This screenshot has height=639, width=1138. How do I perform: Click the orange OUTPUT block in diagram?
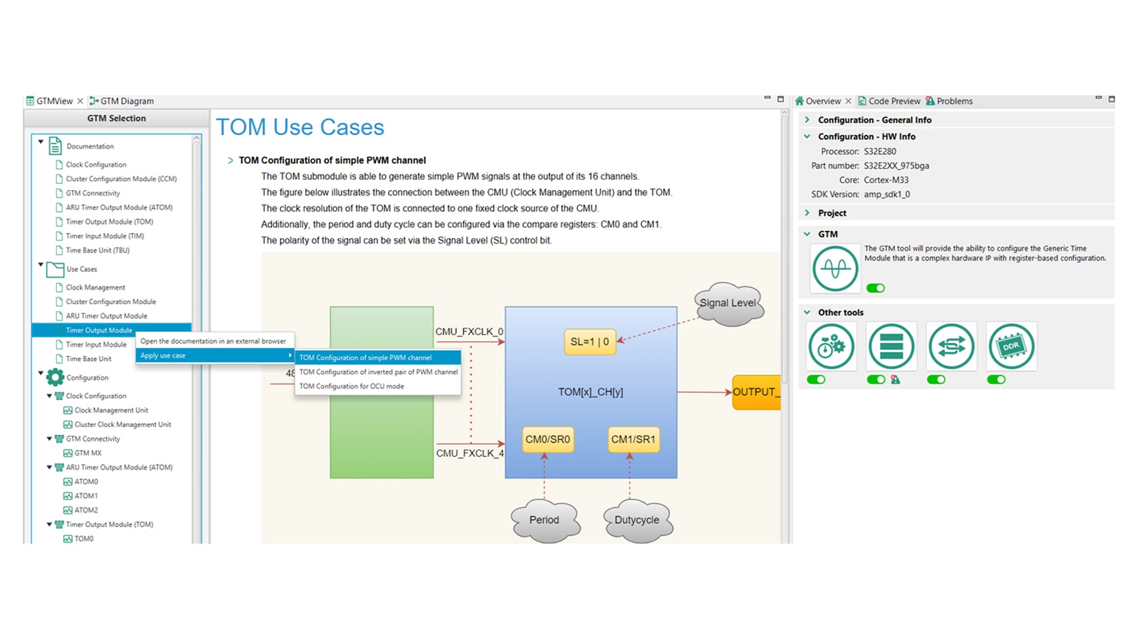756,392
